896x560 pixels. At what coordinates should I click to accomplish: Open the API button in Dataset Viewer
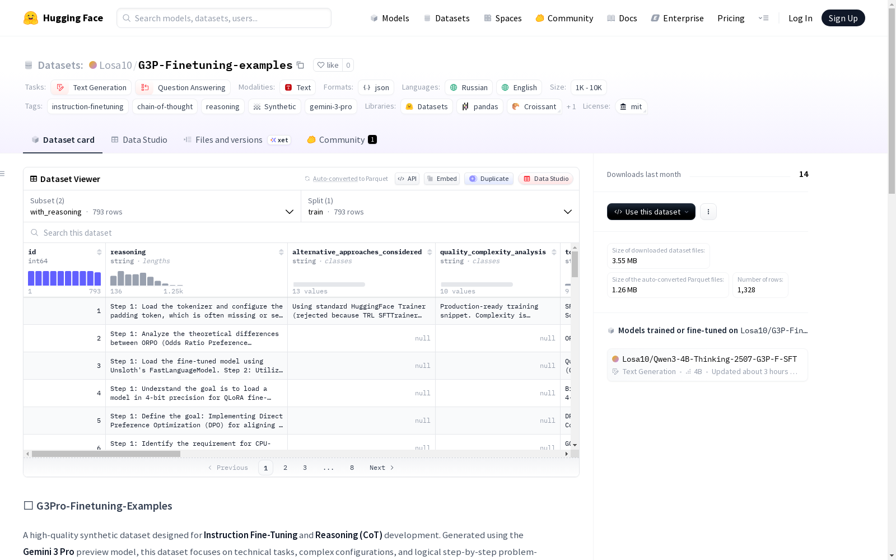[x=407, y=179]
